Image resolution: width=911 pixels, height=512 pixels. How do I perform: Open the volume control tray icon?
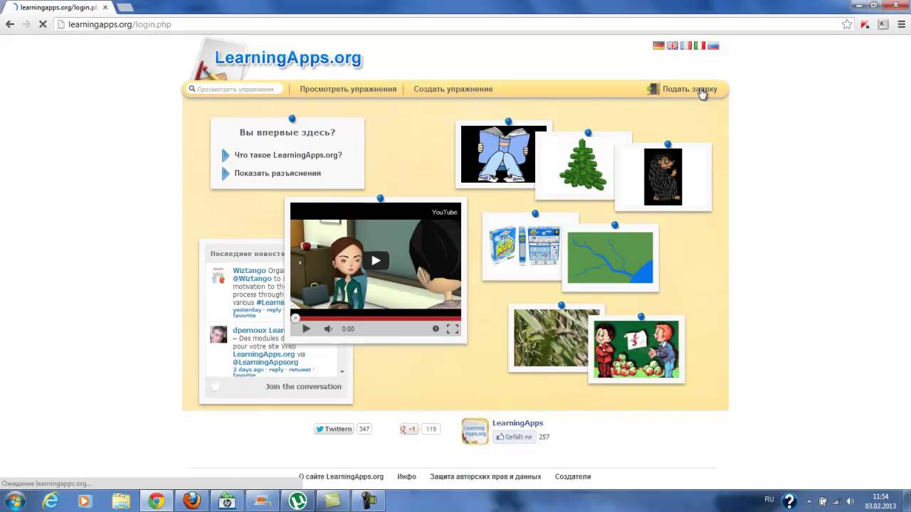pos(850,501)
